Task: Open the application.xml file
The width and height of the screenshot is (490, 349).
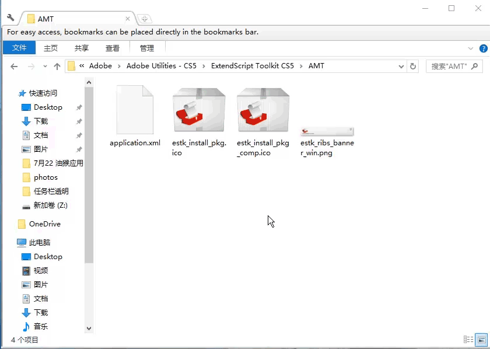Action: coord(134,111)
